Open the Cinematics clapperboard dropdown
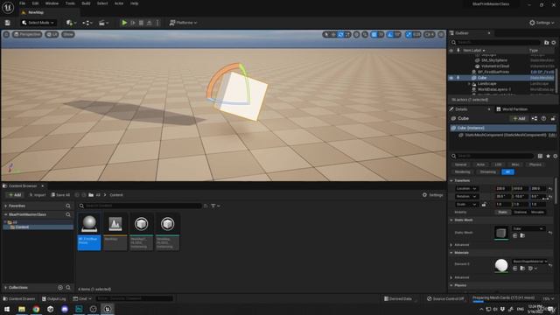Screen dimensions: 560x315 (103, 23)
